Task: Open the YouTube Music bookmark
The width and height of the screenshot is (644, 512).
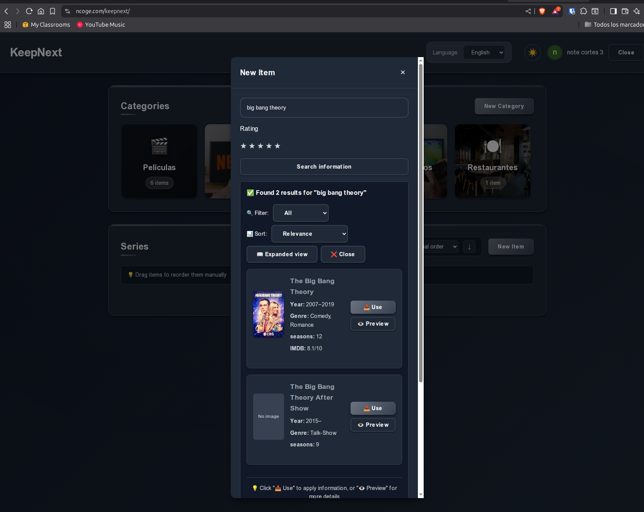Action: point(101,25)
